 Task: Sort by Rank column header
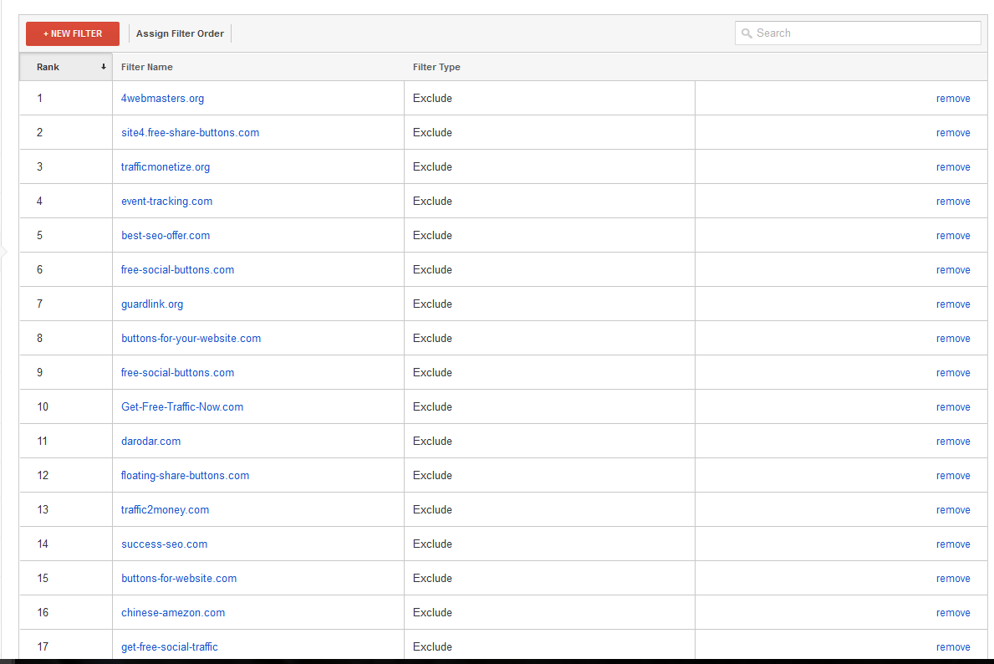(x=66, y=67)
